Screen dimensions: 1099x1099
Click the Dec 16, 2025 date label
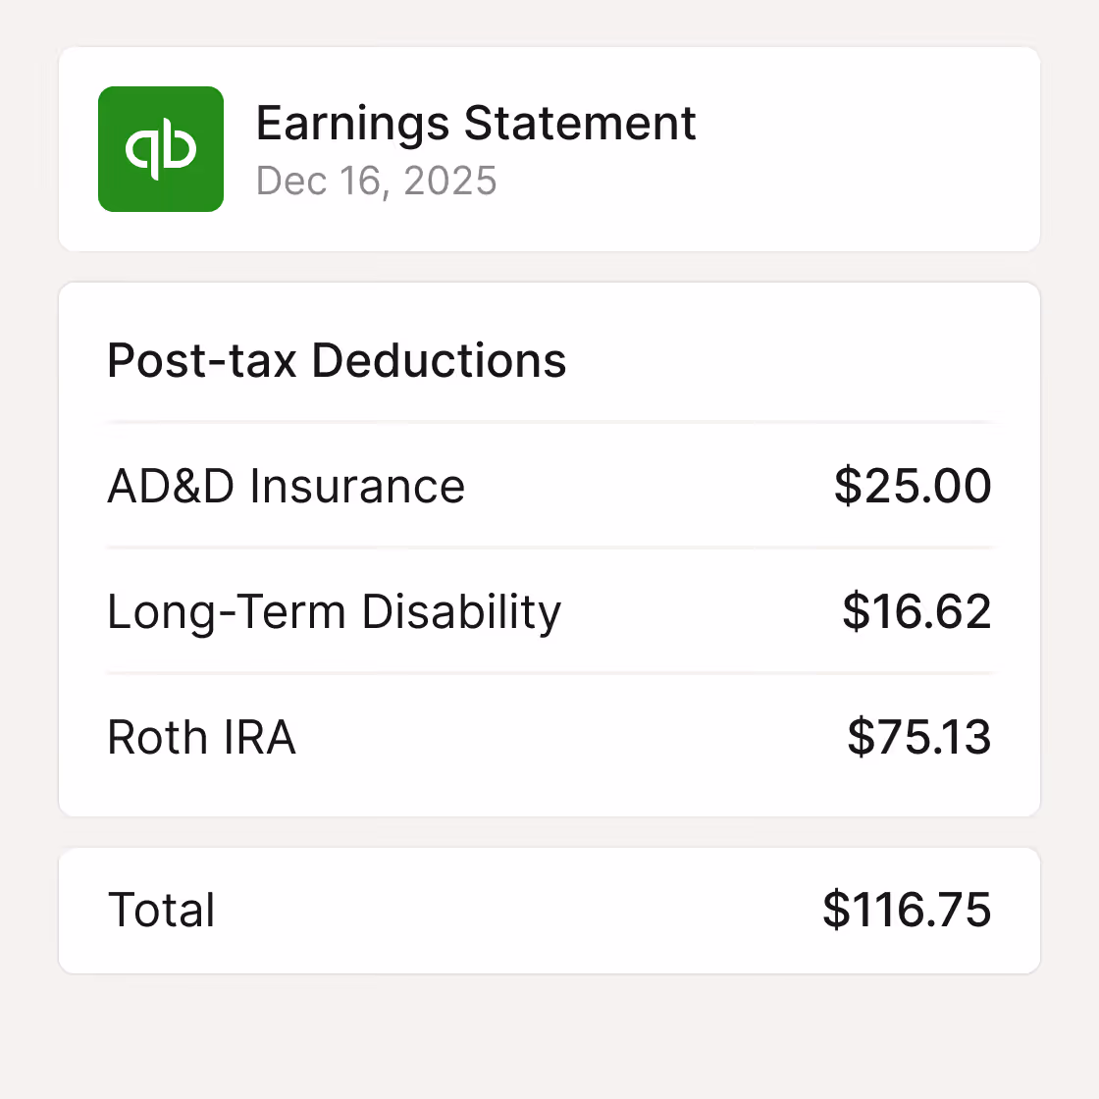tap(377, 182)
